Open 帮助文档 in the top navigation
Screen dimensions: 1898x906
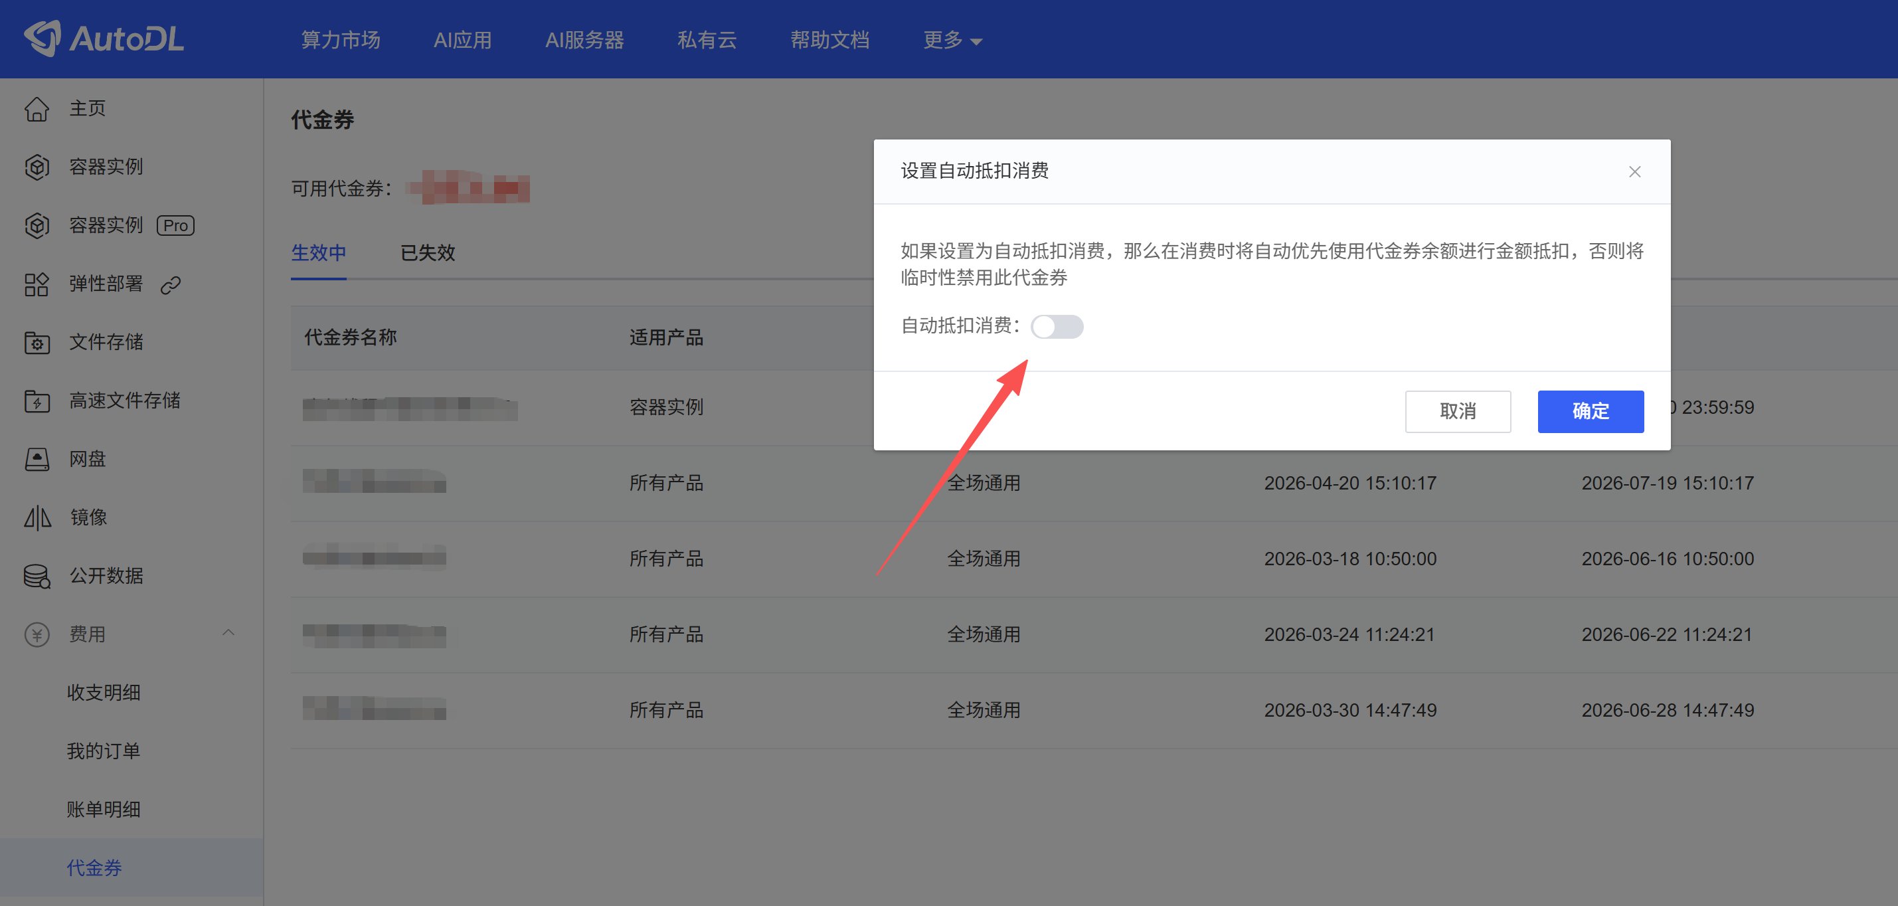(x=829, y=40)
